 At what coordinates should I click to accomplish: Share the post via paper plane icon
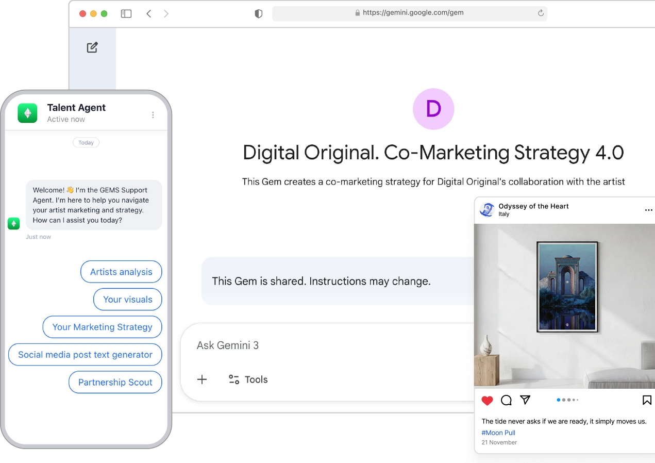(x=525, y=400)
